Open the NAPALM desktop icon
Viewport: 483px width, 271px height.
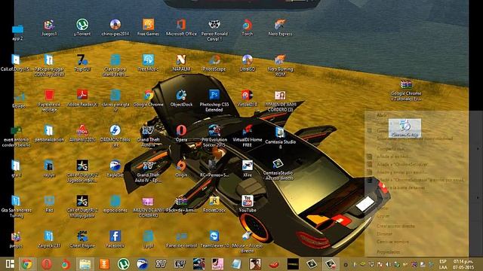tap(181, 62)
